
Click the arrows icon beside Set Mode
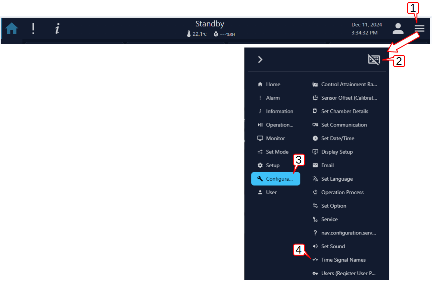(260, 152)
